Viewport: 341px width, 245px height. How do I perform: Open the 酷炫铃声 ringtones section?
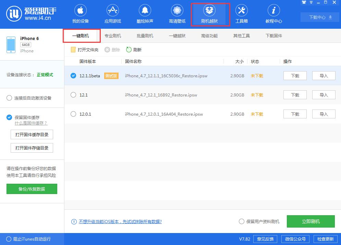point(145,14)
